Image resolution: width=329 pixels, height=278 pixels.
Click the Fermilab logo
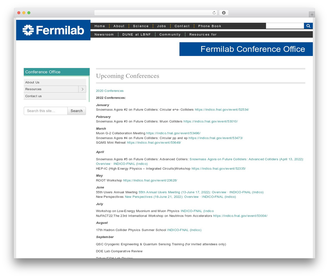[53, 30]
